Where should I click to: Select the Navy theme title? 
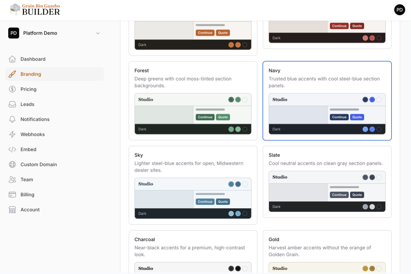[274, 71]
